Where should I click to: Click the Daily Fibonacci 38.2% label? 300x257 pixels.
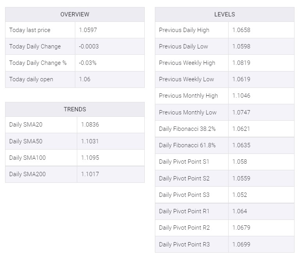click(x=187, y=129)
